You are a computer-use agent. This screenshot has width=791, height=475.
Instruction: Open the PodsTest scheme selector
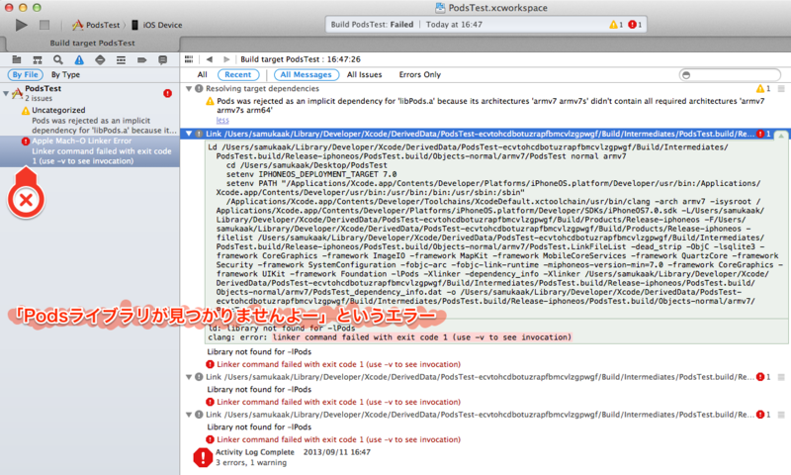[x=96, y=25]
